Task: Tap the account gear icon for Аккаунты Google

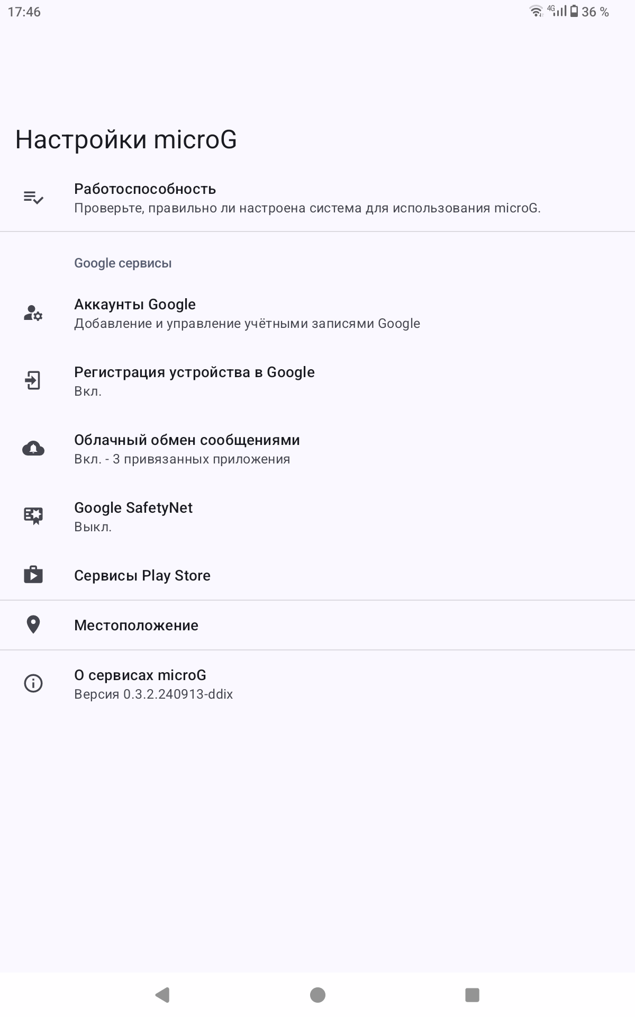Action: [33, 313]
